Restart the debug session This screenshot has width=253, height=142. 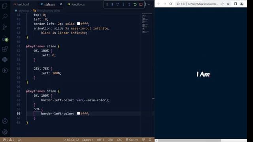pyautogui.click(x=135, y=4)
